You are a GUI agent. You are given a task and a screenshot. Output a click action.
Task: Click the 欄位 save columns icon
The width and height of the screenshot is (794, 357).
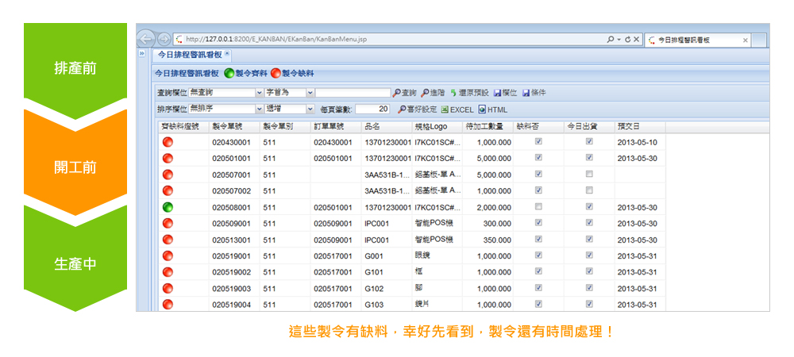[498, 93]
